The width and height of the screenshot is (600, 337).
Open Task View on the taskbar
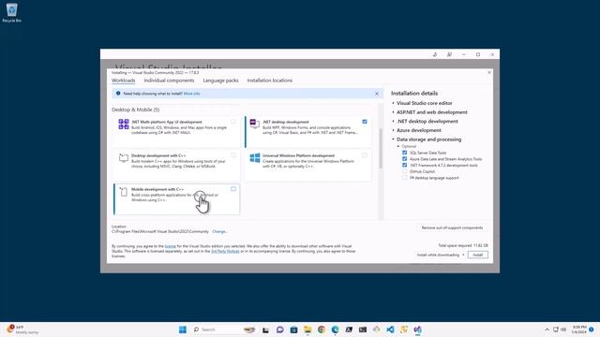pyautogui.click(x=265, y=330)
